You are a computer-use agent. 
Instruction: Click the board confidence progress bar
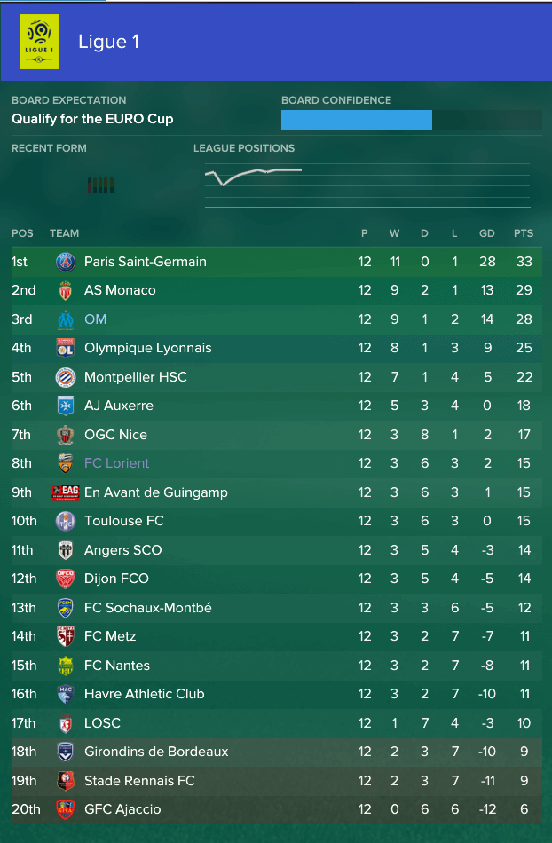tap(411, 120)
